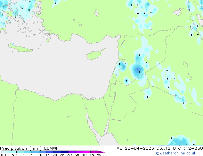Pick the legend swatch between 45 and 50
The width and height of the screenshot is (203, 156).
tap(94, 152)
